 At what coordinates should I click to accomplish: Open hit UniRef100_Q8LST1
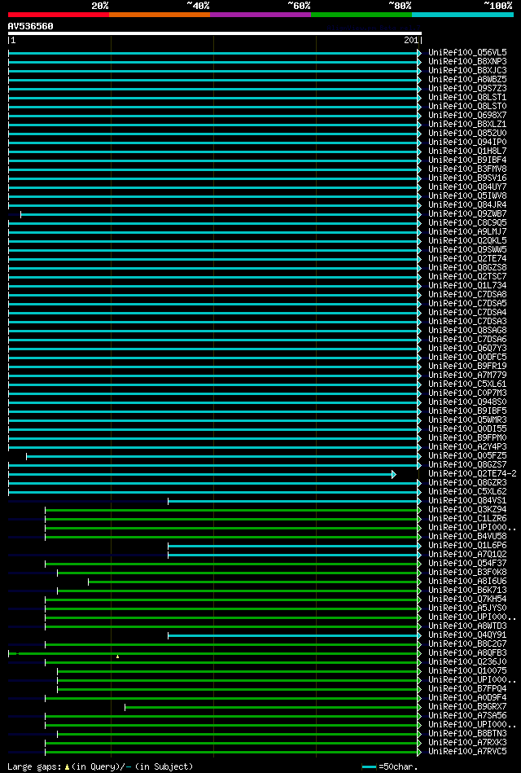468,97
